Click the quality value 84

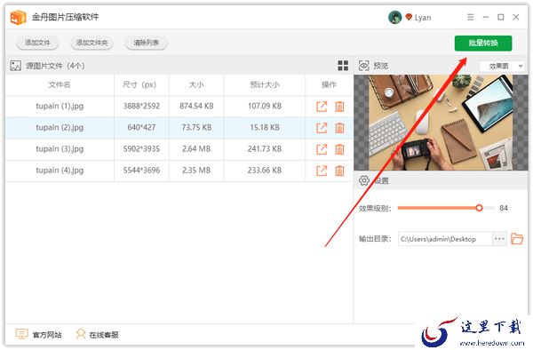click(x=504, y=208)
